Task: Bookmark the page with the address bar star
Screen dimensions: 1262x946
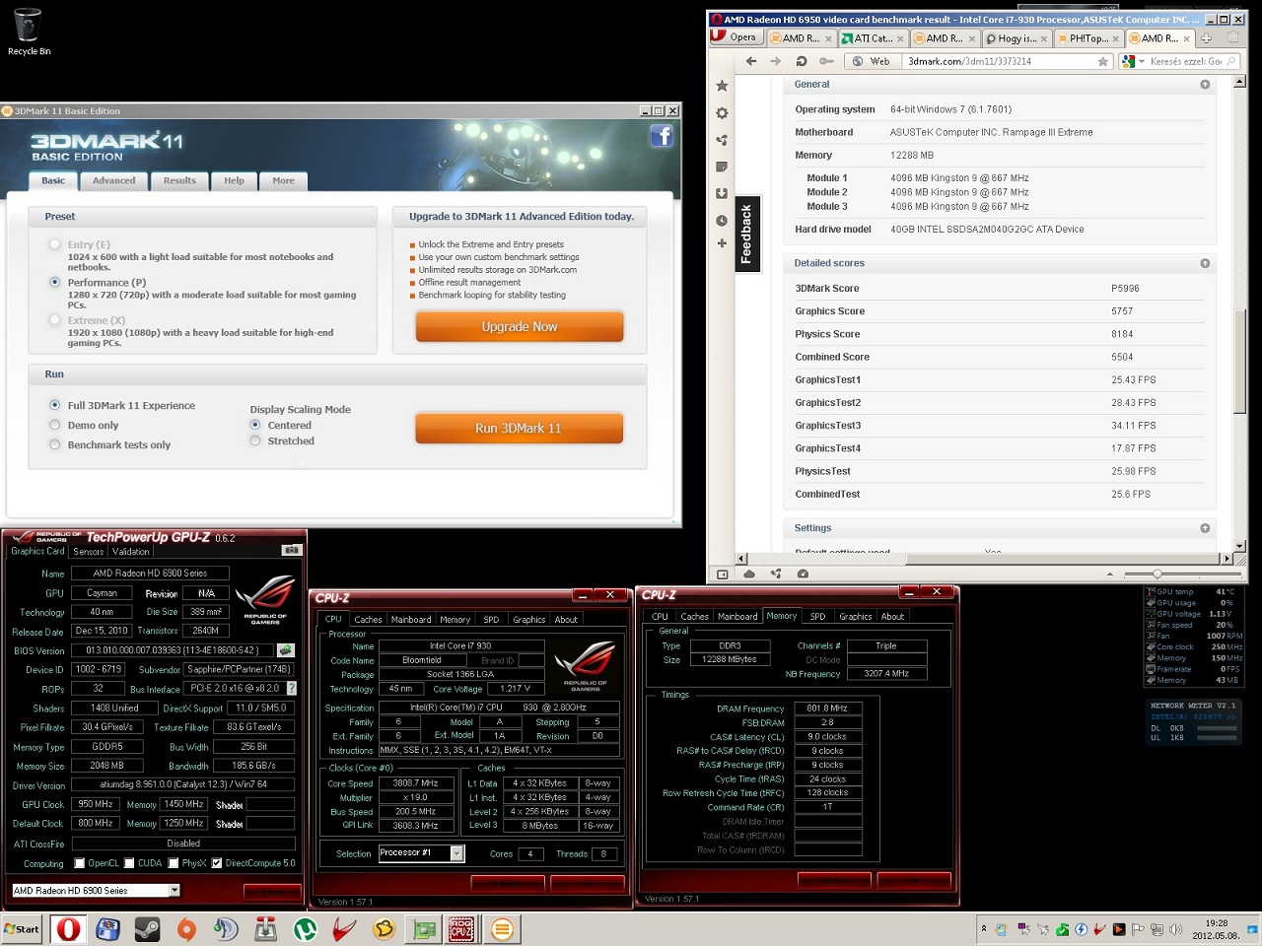Action: (1103, 61)
